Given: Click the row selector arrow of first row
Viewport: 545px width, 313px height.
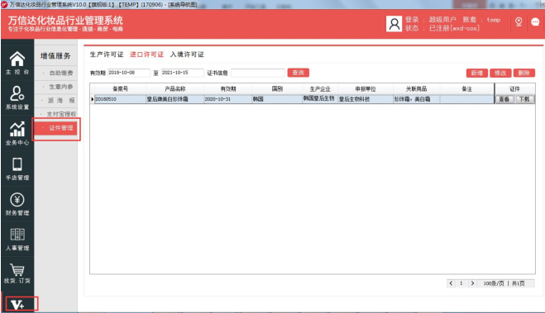Looking at the screenshot, I should [x=92, y=99].
